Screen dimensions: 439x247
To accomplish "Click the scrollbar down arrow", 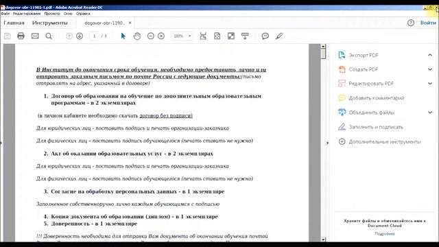I will [x=323, y=239].
